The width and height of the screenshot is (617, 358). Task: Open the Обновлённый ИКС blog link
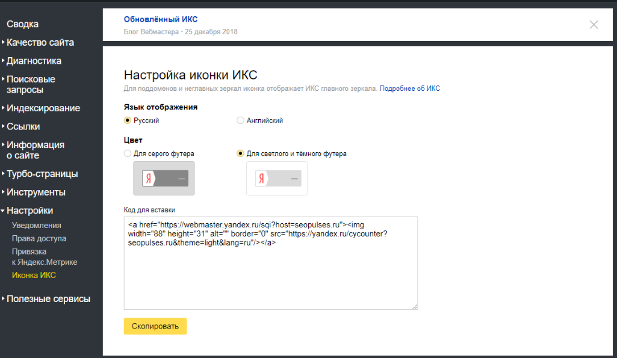point(161,19)
